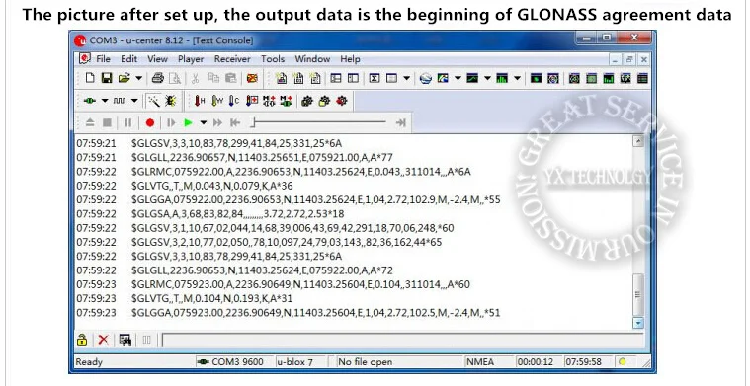750x386 pixels.
Task: Toggle the yellow padlock scroll lock icon
Action: tap(82, 340)
